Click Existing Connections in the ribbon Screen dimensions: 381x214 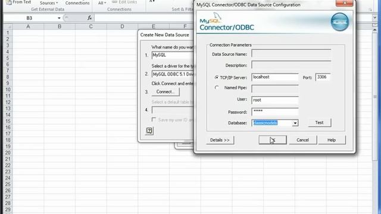(x=77, y=3)
